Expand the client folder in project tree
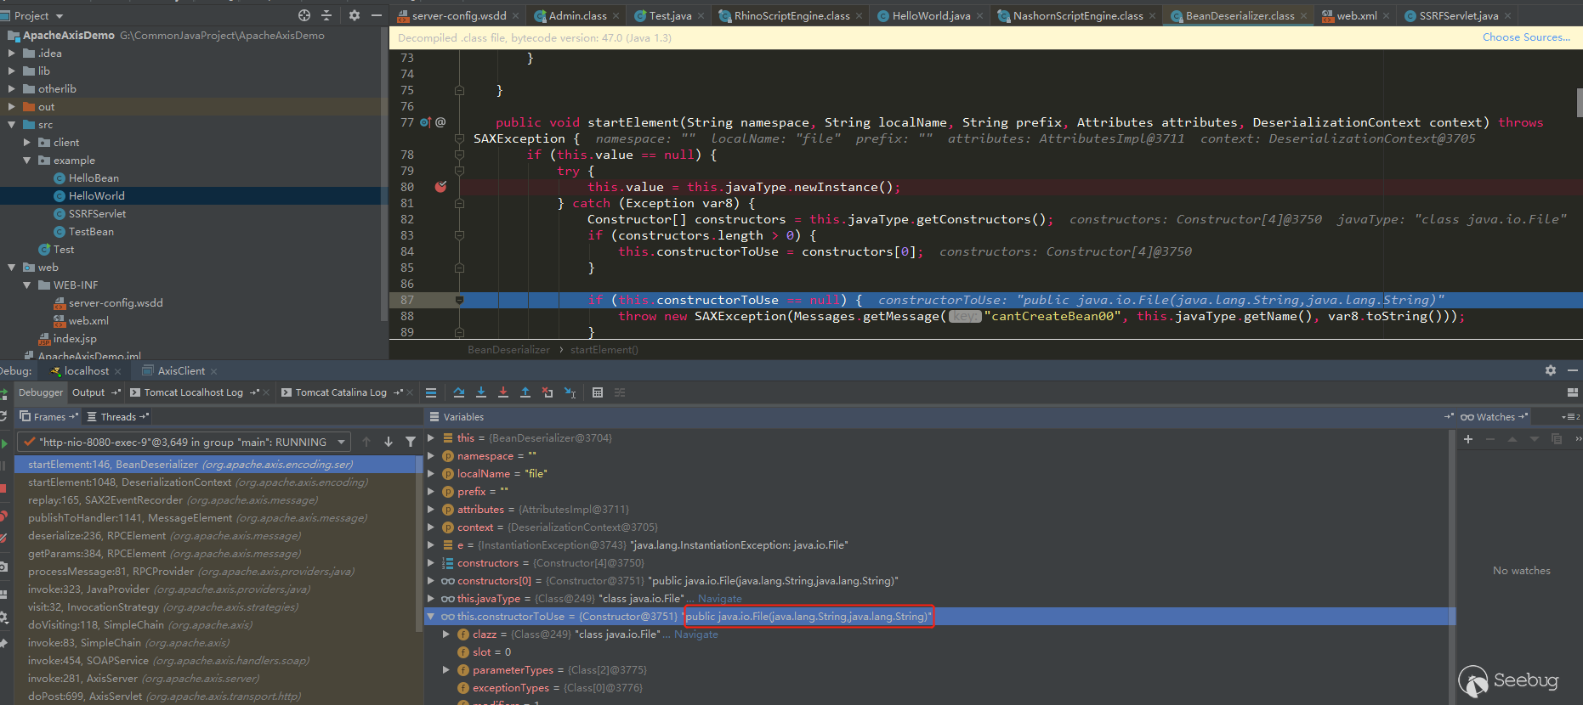The width and height of the screenshot is (1583, 705). (x=27, y=143)
